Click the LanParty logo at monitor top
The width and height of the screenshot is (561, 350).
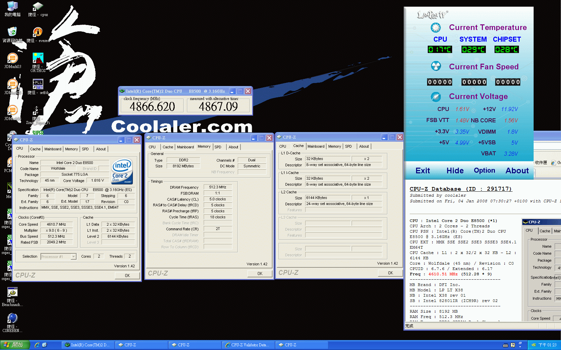432,15
